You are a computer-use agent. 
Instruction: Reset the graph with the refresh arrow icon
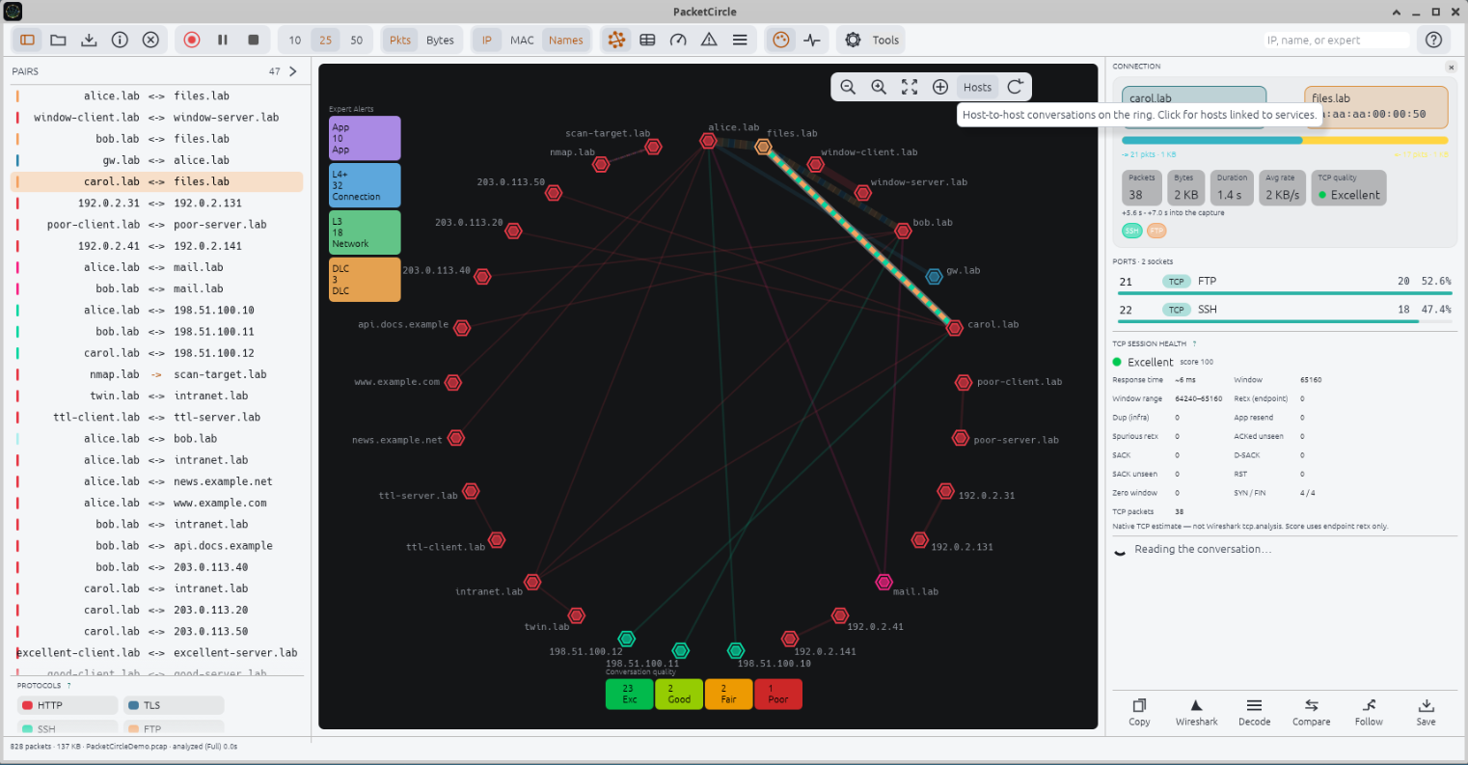(x=1016, y=87)
